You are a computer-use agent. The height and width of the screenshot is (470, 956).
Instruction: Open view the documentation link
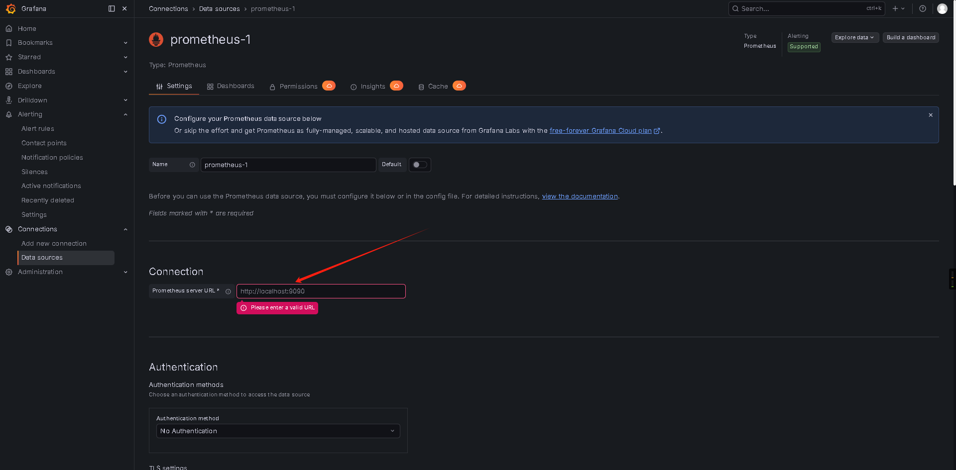(580, 196)
